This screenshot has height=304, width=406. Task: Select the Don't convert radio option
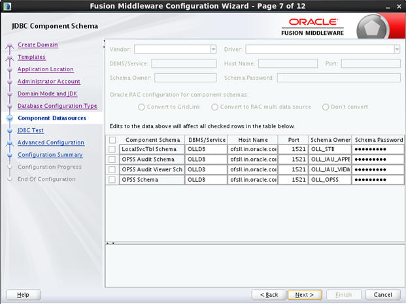pyautogui.click(x=326, y=107)
